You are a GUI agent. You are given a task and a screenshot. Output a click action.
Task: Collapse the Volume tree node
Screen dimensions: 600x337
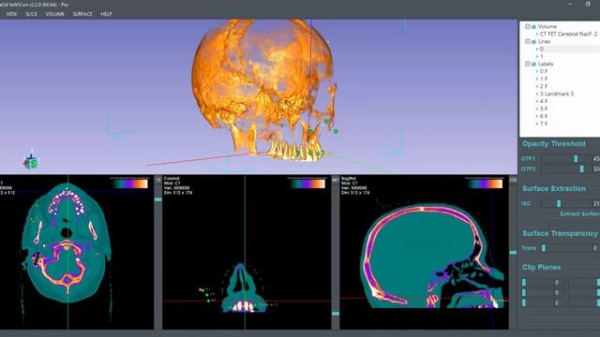click(528, 26)
